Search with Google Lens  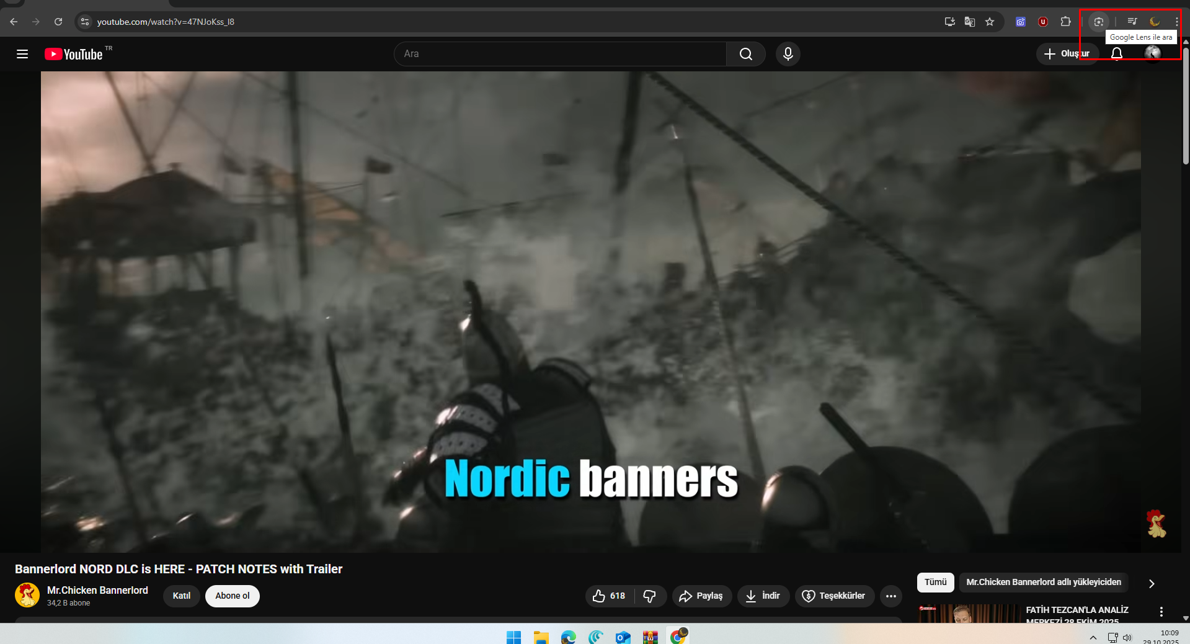pos(1098,22)
